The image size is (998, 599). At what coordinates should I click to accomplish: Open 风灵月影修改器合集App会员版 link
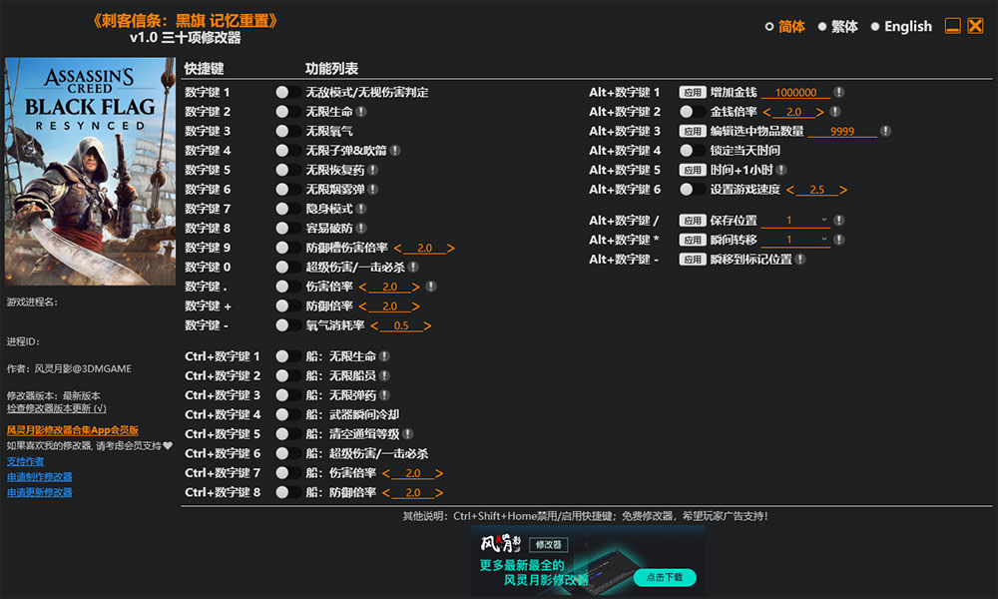coord(73,430)
